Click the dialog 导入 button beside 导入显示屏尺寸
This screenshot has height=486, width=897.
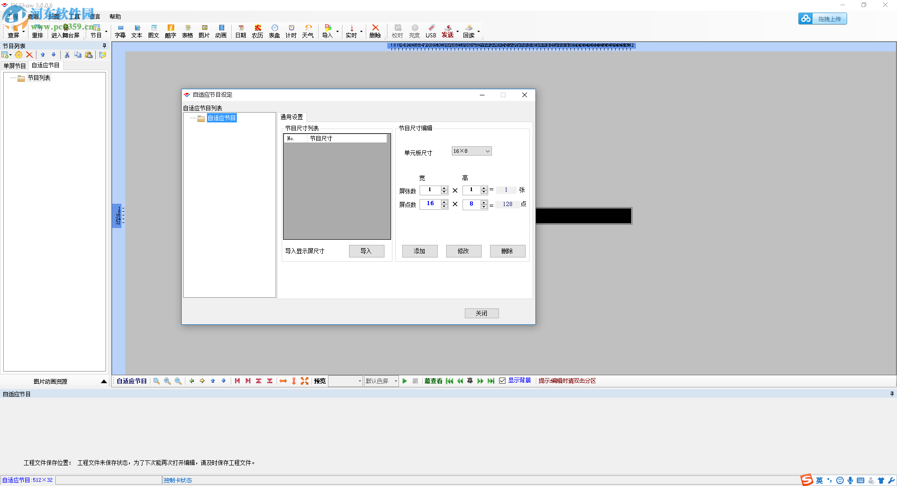tap(366, 251)
